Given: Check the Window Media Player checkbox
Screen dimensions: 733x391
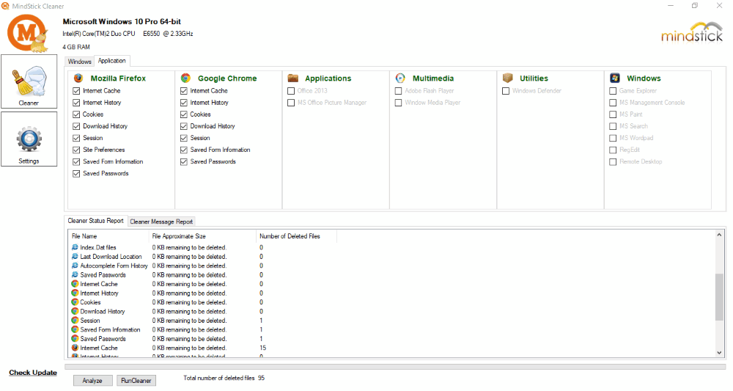Looking at the screenshot, I should tap(398, 103).
